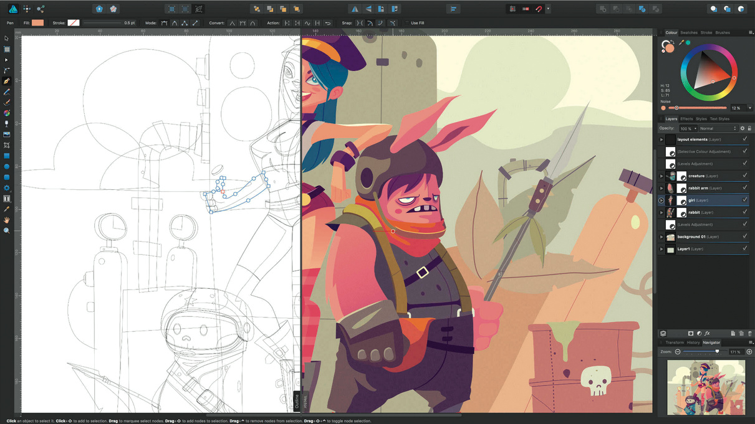This screenshot has width=755, height=424.
Task: Select the Crop tool
Action: (7, 145)
